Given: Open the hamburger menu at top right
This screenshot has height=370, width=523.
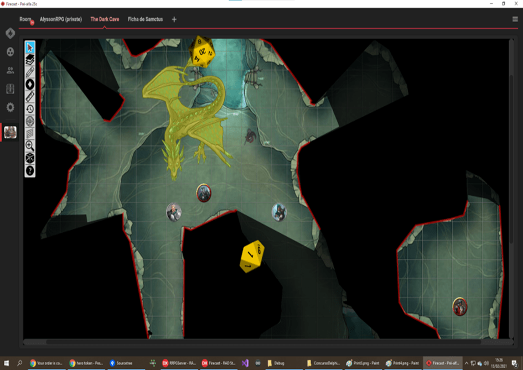Looking at the screenshot, I should click(x=515, y=19).
